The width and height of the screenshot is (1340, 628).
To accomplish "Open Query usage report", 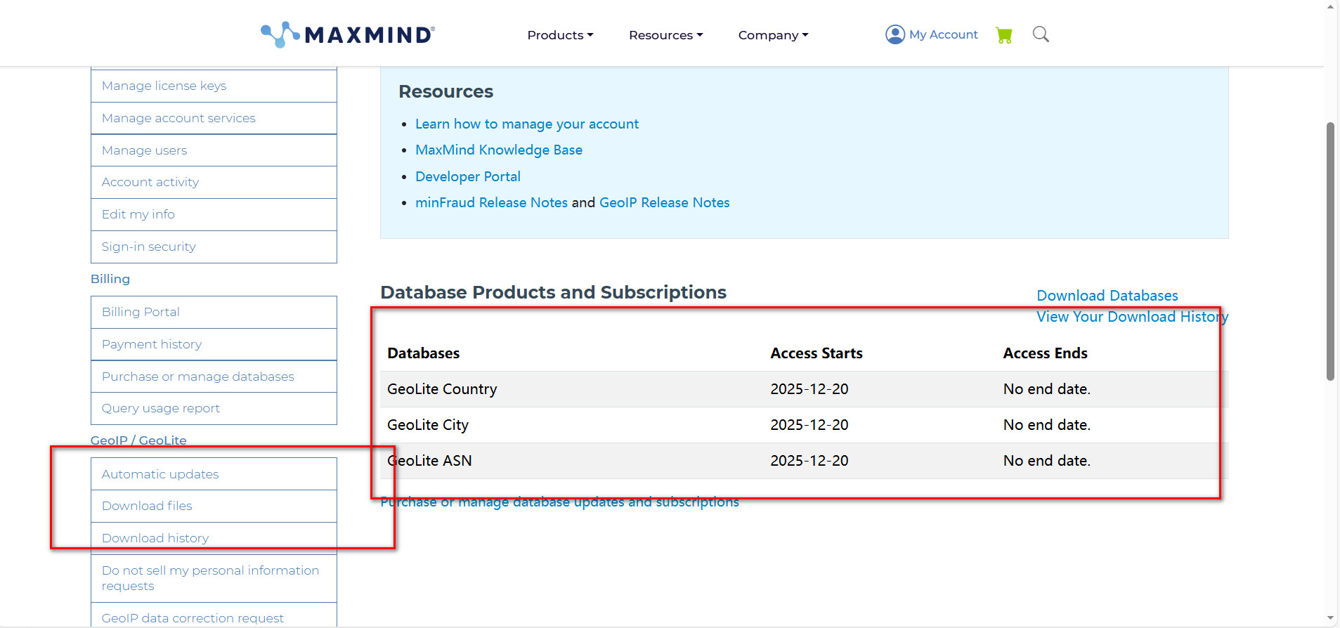I will pyautogui.click(x=214, y=408).
